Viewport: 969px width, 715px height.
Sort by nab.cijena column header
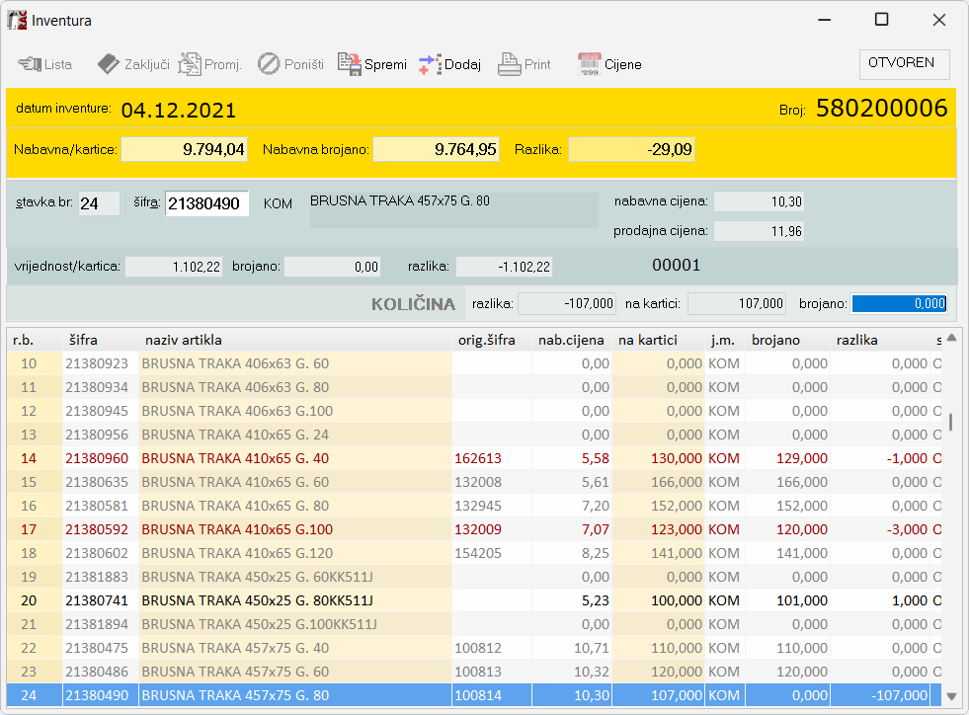coord(571,340)
